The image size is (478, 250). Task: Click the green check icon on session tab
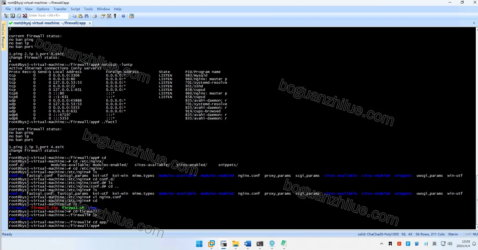(x=11, y=23)
